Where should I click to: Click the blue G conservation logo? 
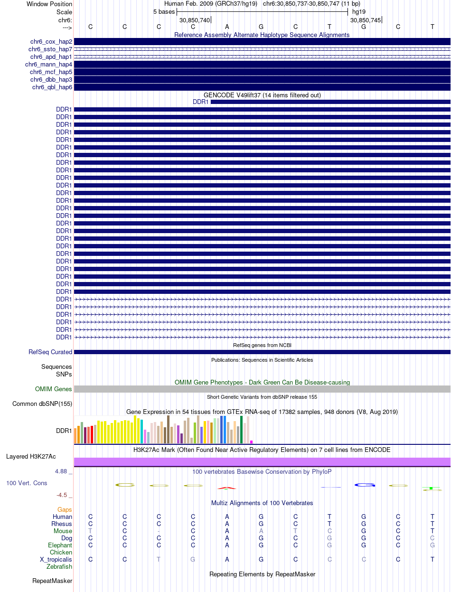pyautogui.click(x=365, y=485)
